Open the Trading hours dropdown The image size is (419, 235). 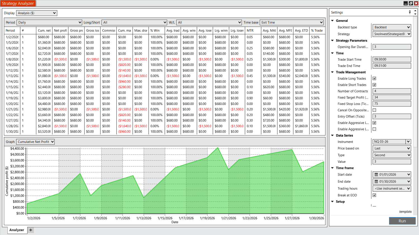(392, 189)
